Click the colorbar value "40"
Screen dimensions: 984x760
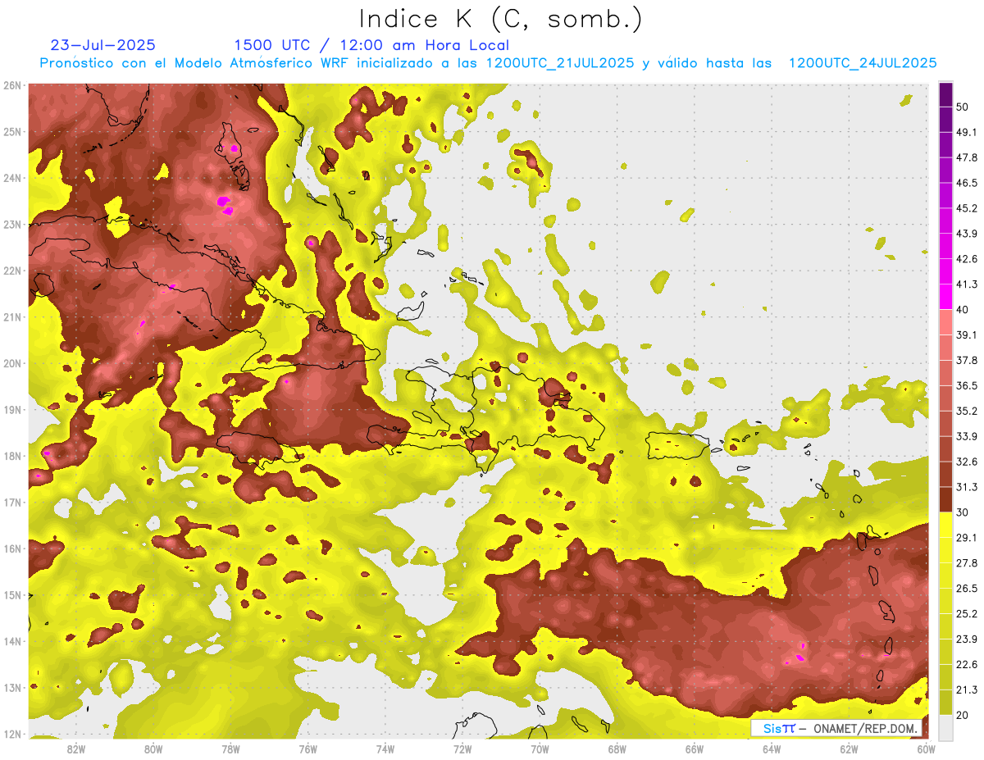[962, 310]
